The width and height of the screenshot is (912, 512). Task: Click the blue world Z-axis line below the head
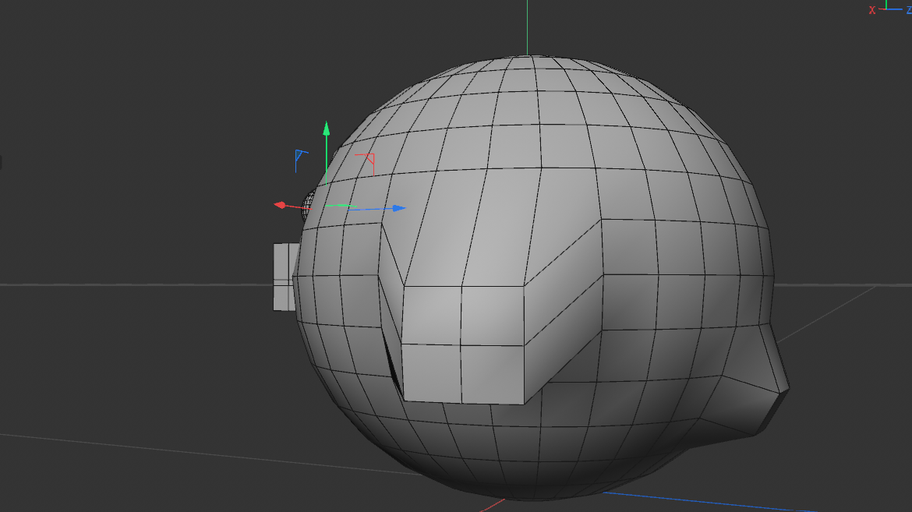702,500
